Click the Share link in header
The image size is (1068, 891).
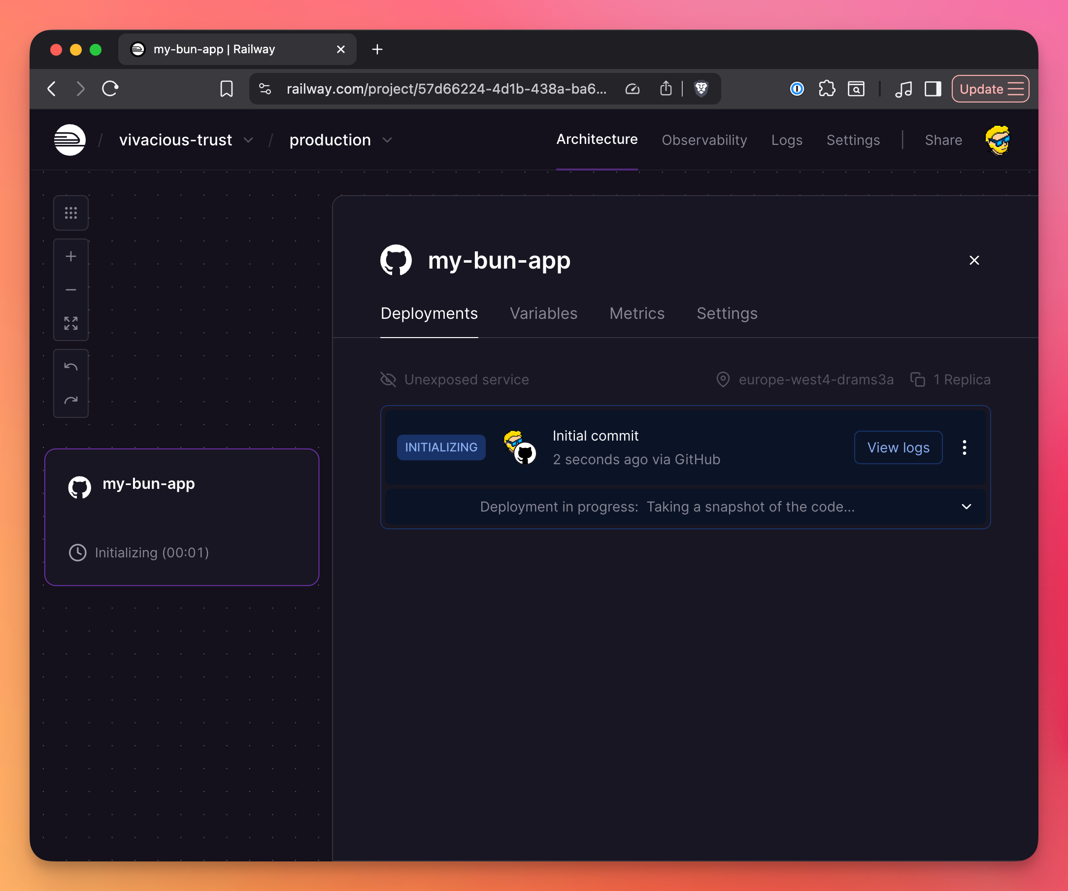click(943, 140)
